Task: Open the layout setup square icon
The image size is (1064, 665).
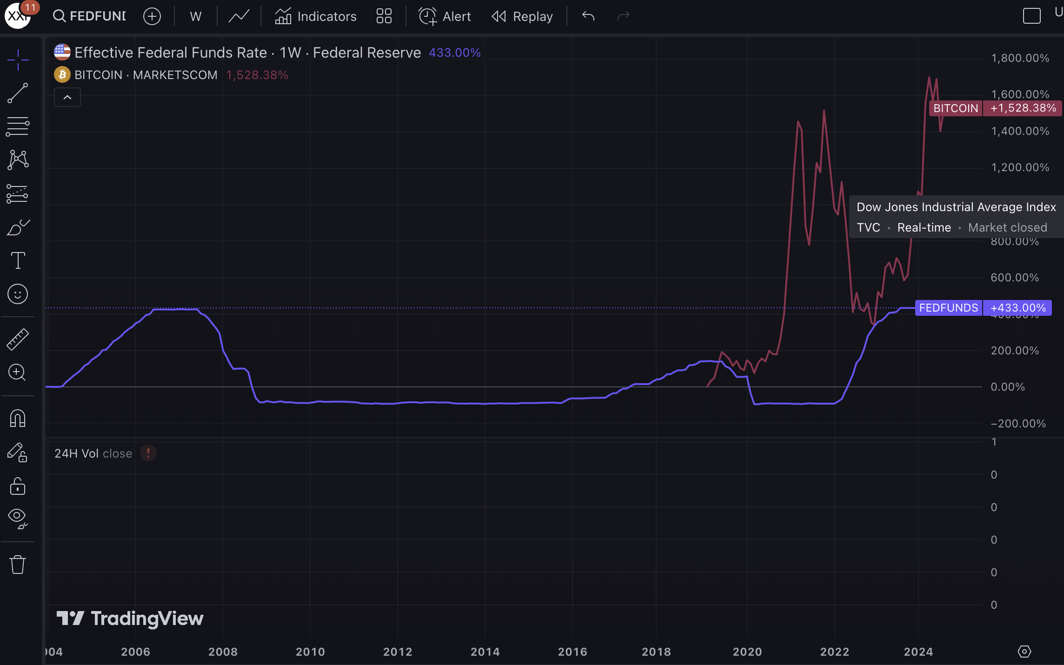Action: (x=1031, y=16)
